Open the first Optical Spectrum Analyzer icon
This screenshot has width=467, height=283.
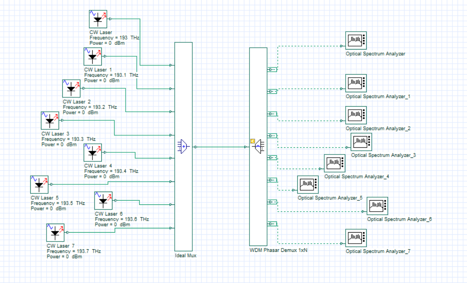click(x=355, y=41)
